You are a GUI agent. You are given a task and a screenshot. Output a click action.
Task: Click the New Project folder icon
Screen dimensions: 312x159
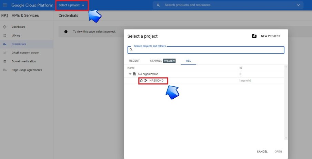pyautogui.click(x=254, y=36)
